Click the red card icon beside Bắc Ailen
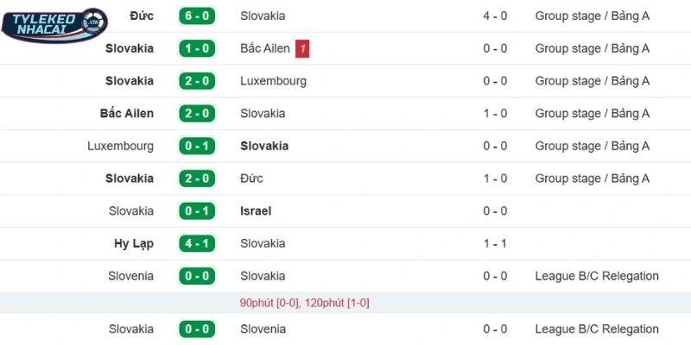 pos(301,48)
